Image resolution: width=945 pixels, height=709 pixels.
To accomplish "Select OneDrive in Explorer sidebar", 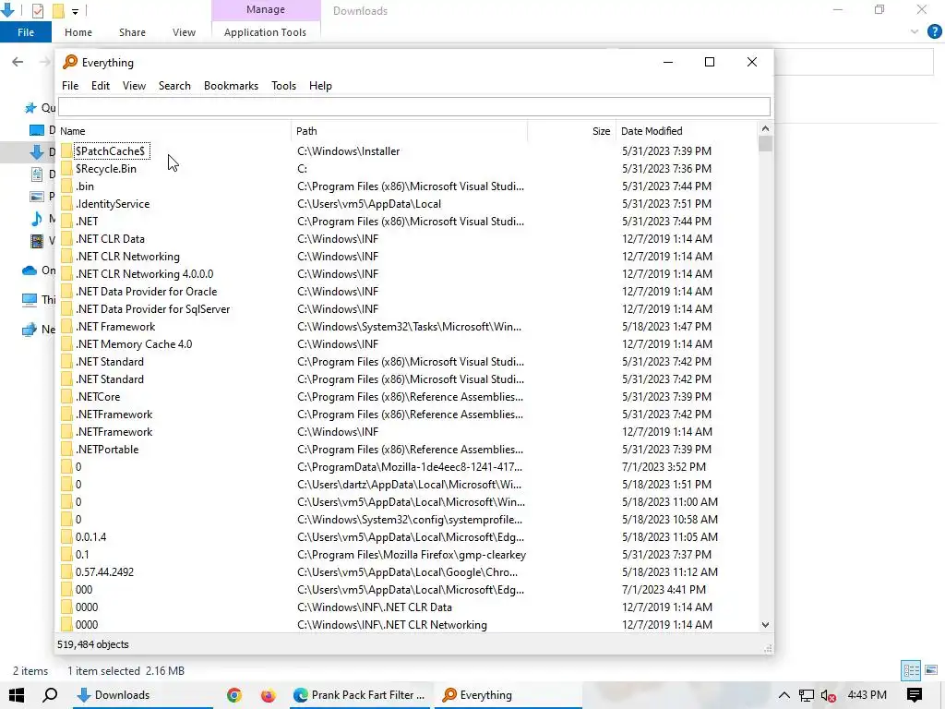I will tap(39, 270).
